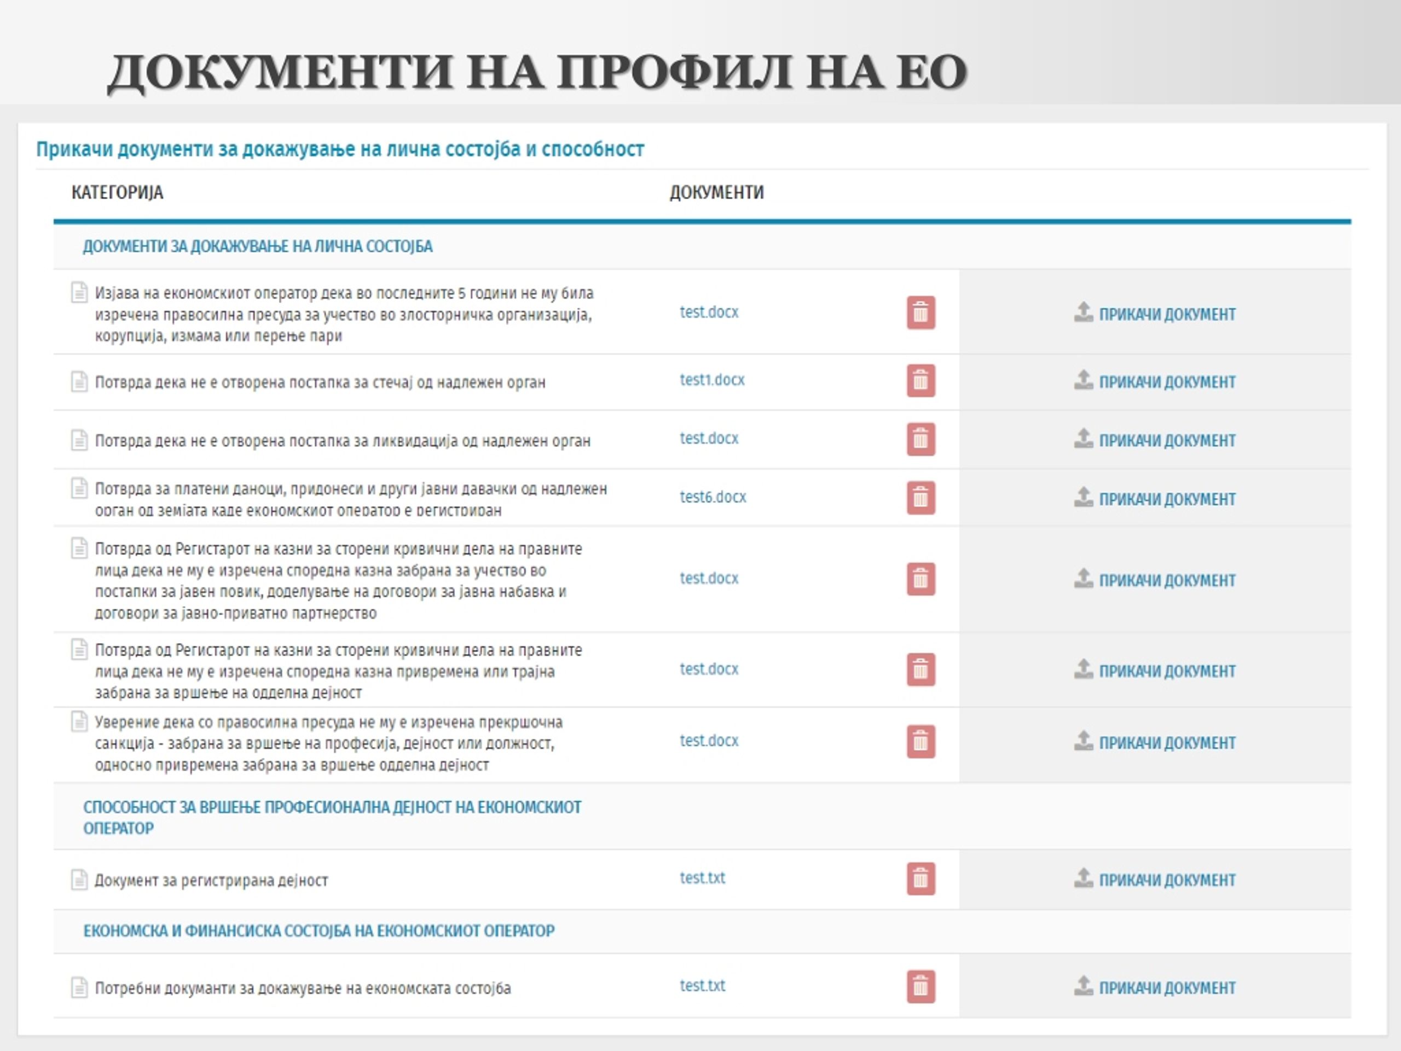Open test.txt for Документ за регистрирана дејност
Image resolution: width=1401 pixels, height=1051 pixels.
pyautogui.click(x=702, y=877)
